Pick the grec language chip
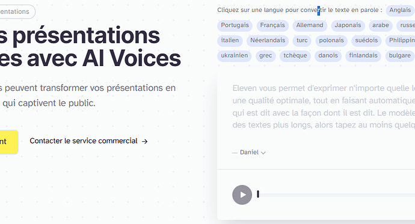This screenshot has width=415, height=224. click(x=265, y=55)
